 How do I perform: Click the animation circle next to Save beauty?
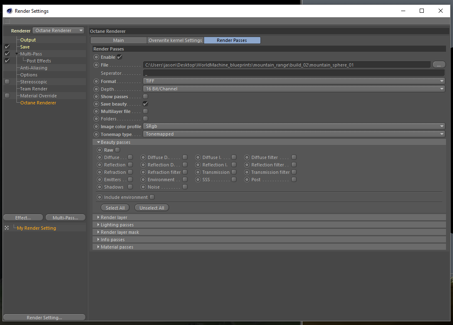tap(96, 104)
